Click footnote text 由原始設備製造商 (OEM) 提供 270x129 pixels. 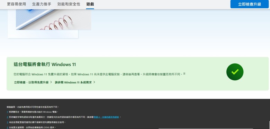coord(40,128)
